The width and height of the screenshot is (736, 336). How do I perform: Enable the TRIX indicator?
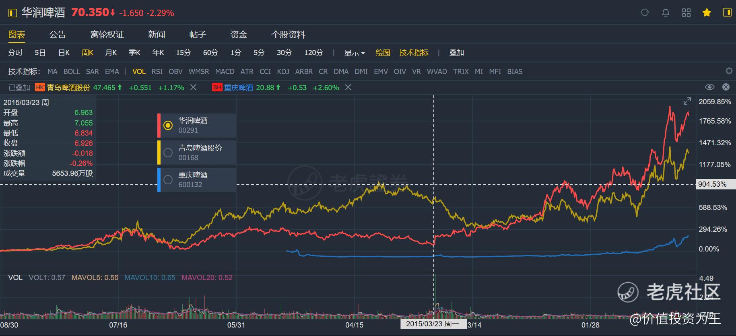461,71
